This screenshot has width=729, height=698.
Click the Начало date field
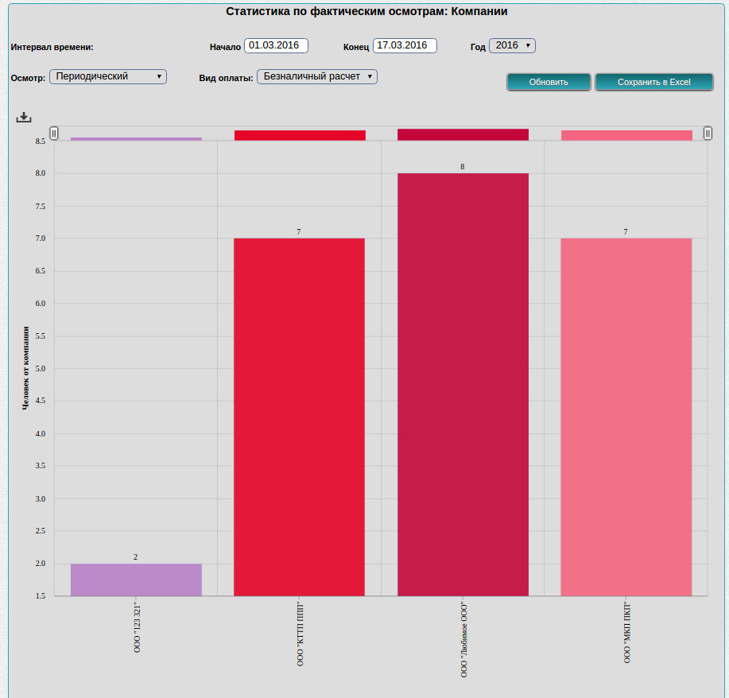pos(276,46)
